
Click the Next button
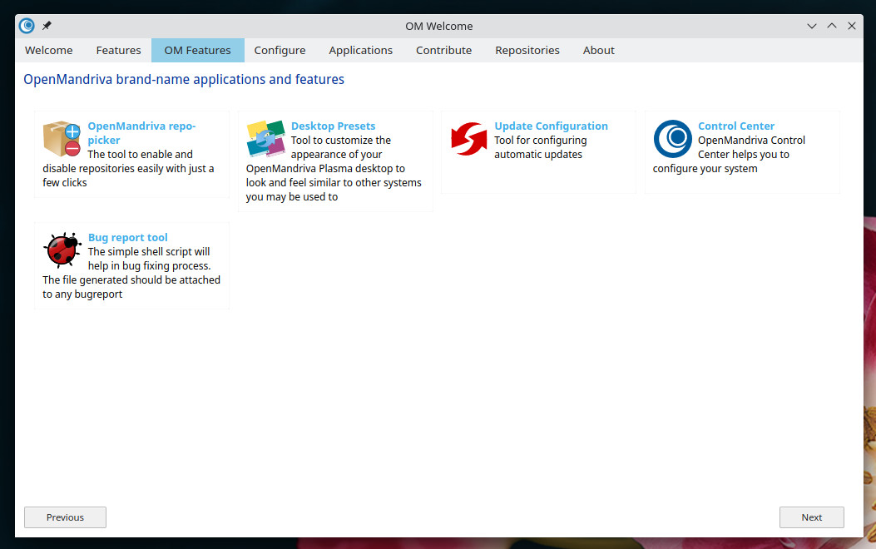[x=812, y=517]
